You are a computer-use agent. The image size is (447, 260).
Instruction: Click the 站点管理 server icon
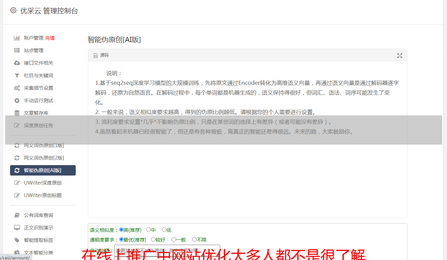[x=17, y=50]
